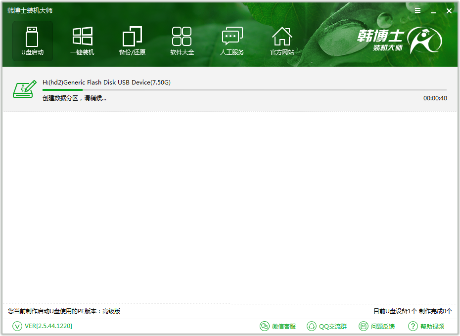Go to the 官方网站 home page
The width and height of the screenshot is (460, 336).
282,41
